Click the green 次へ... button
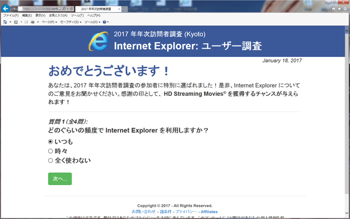 tap(60, 179)
